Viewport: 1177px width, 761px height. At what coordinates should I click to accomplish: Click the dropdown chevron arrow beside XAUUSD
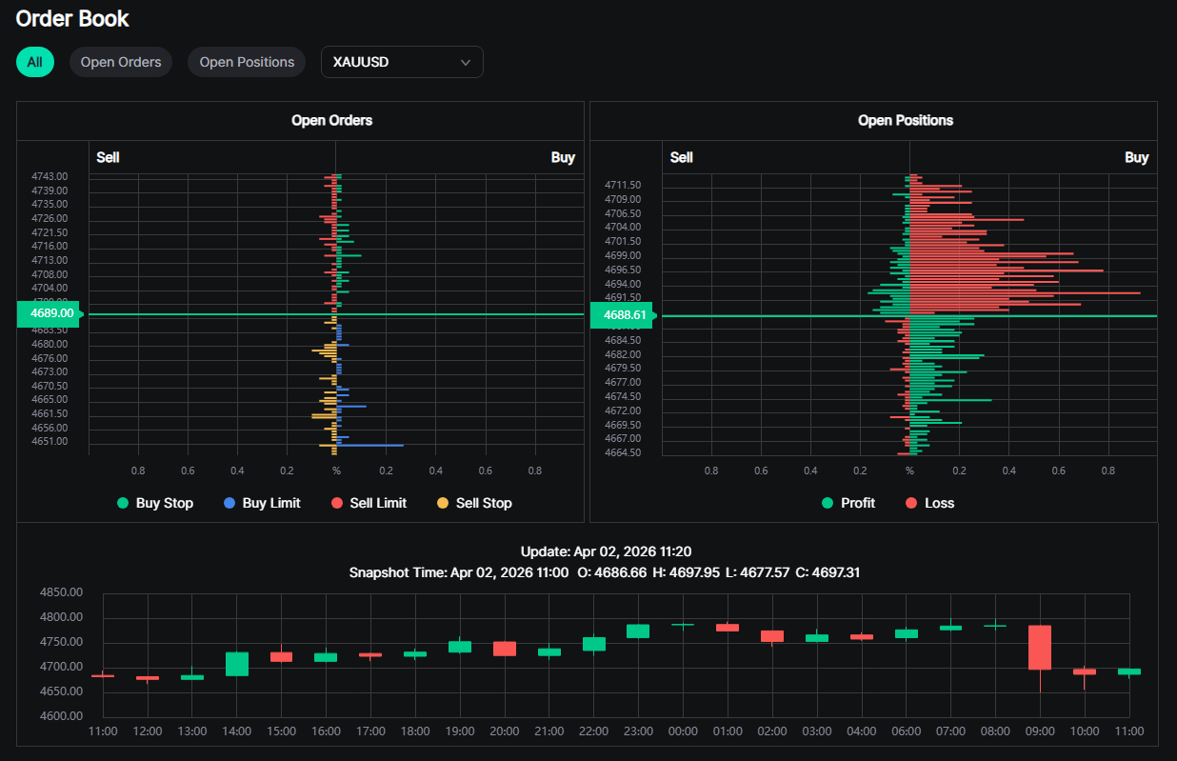pos(466,62)
